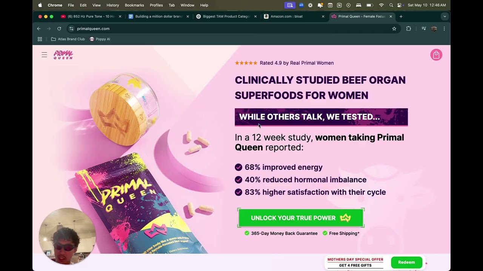Screen dimensions: 483x271
Task: Open the History menu
Action: click(x=113, y=5)
